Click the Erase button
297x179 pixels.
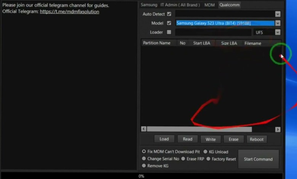233,139
